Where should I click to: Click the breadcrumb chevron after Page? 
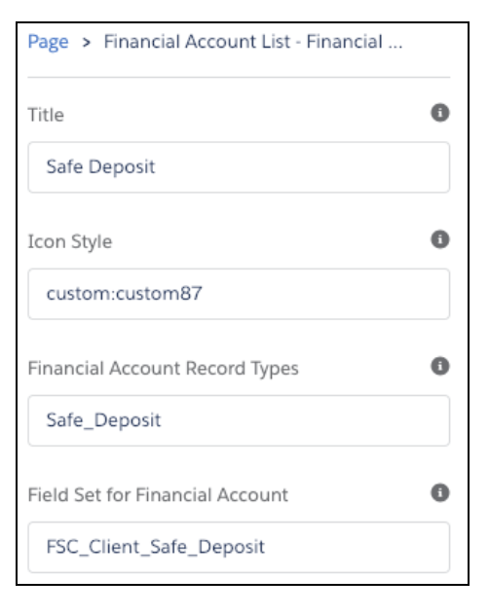click(87, 43)
